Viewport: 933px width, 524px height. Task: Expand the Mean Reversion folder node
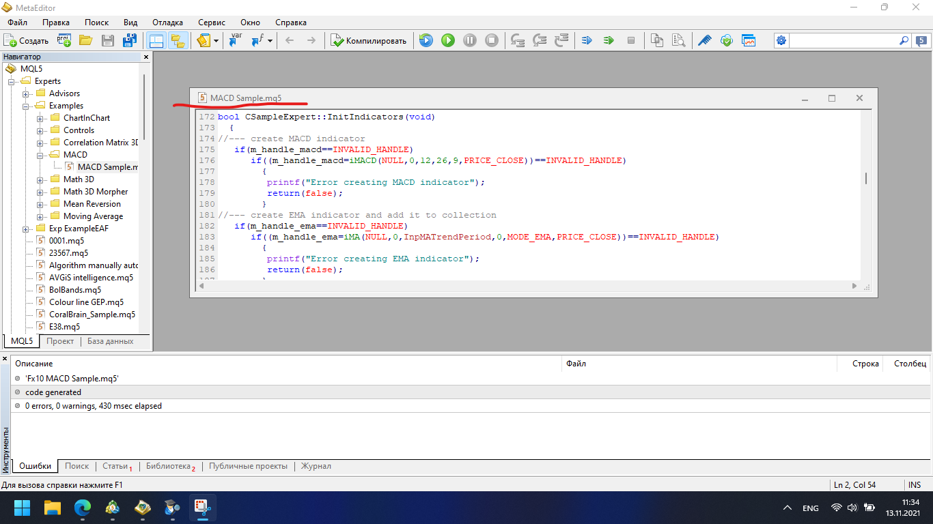(x=40, y=204)
